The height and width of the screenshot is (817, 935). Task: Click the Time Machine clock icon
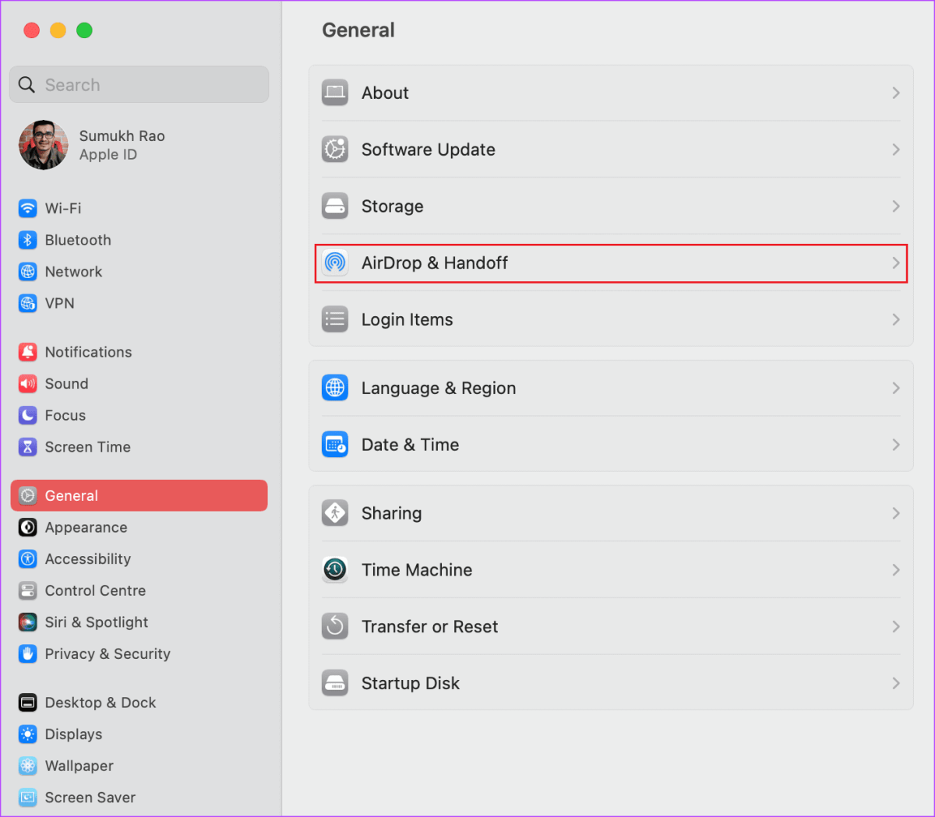click(335, 570)
